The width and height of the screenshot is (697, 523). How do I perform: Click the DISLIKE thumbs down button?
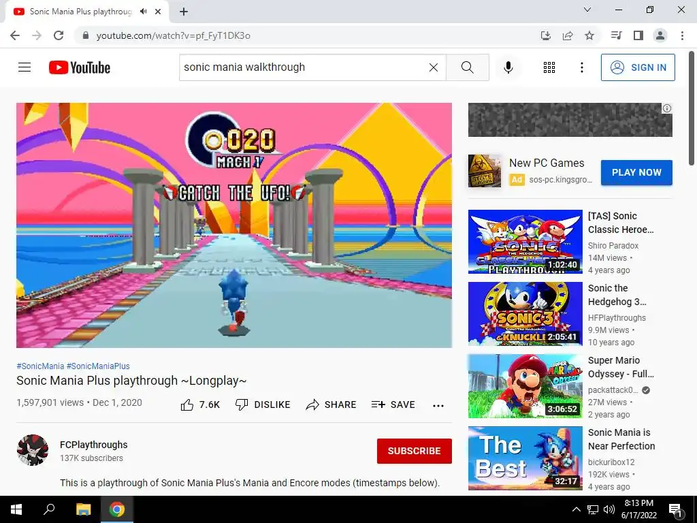click(x=263, y=405)
